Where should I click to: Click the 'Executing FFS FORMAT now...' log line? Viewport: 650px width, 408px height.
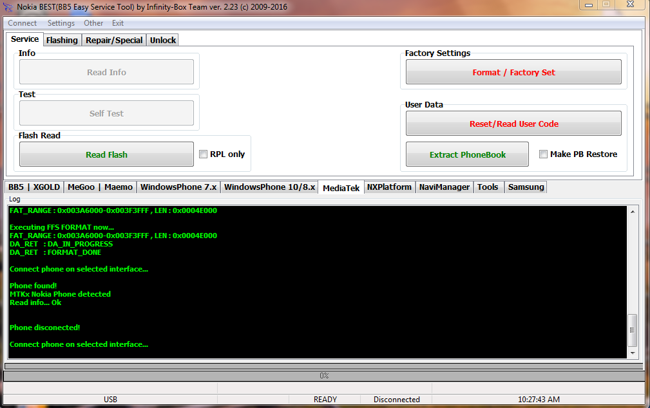(x=62, y=227)
